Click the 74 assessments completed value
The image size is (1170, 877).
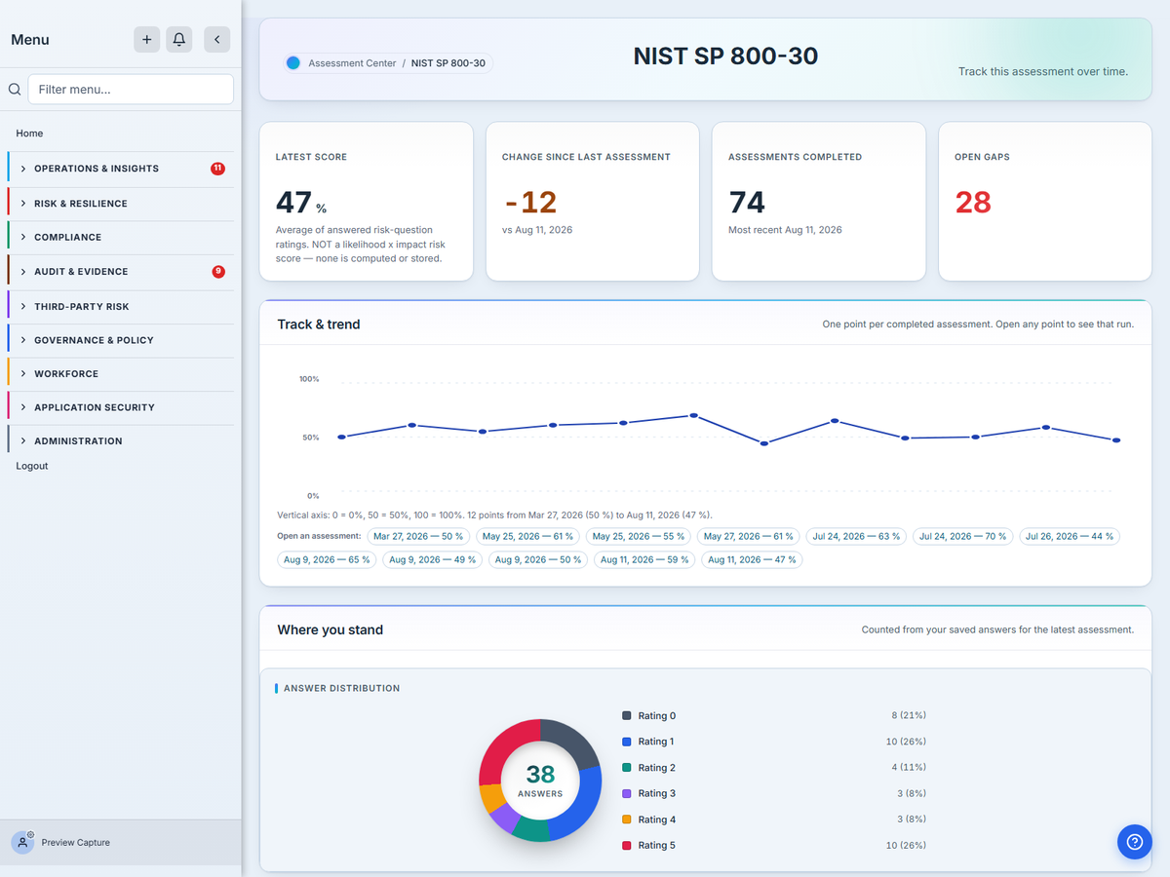(x=747, y=202)
